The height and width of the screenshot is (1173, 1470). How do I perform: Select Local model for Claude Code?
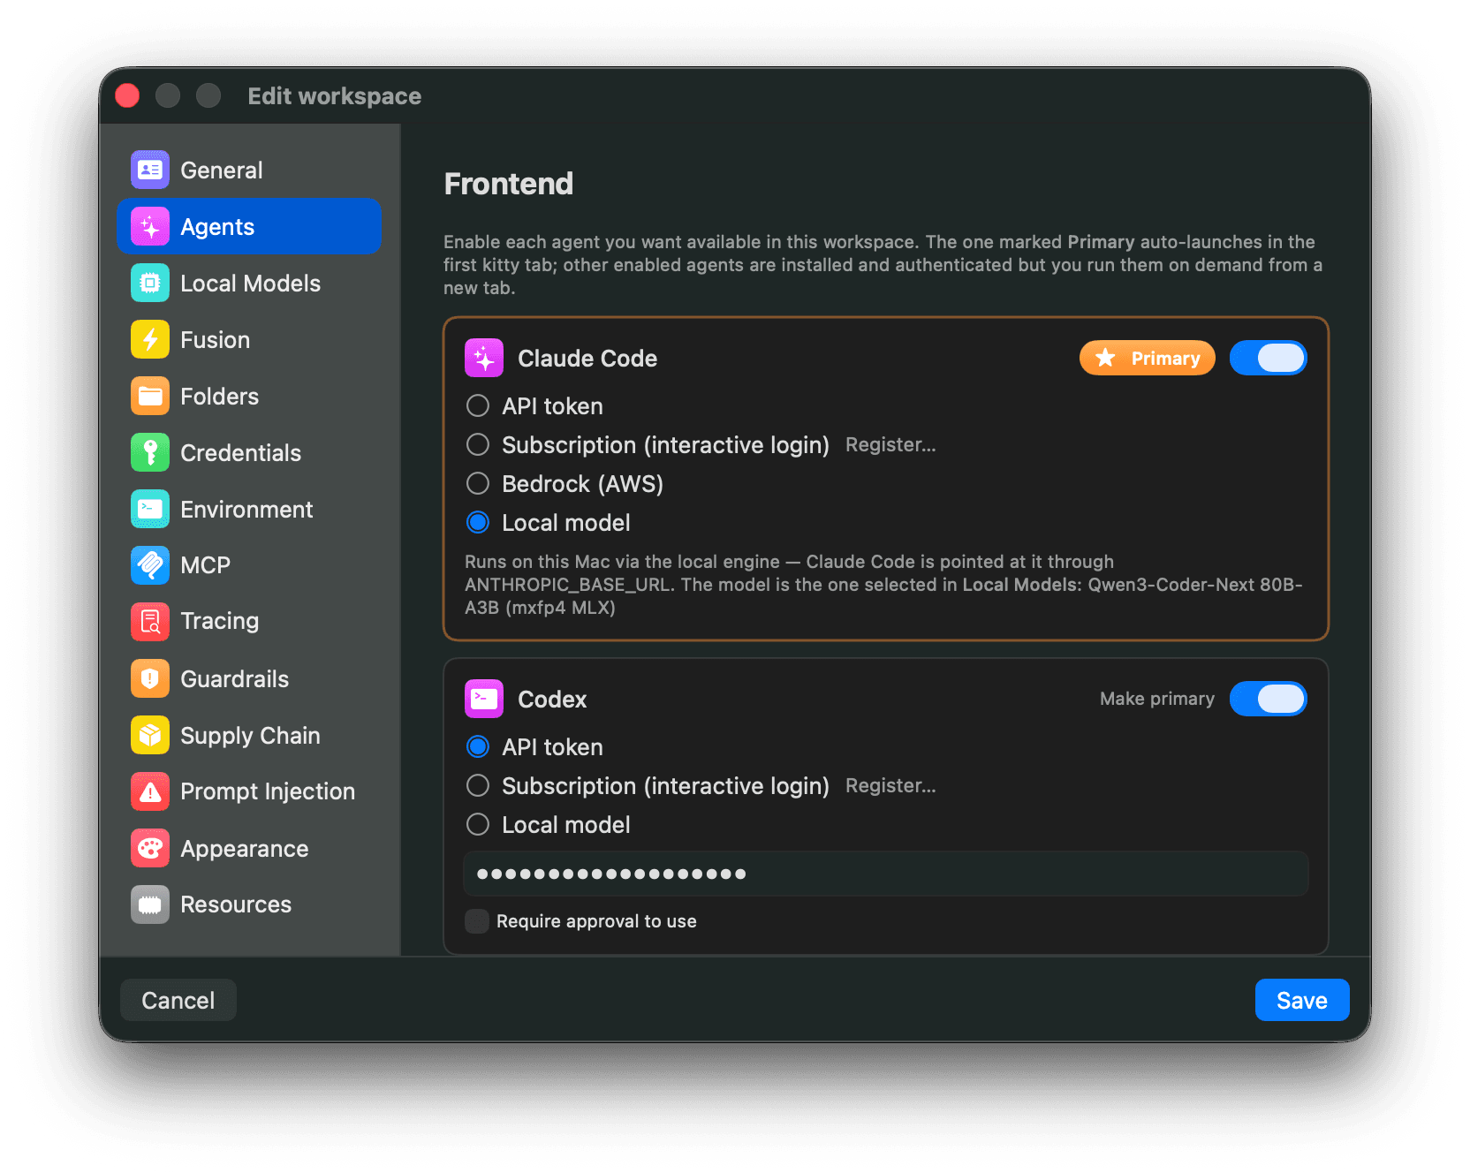pos(478,522)
